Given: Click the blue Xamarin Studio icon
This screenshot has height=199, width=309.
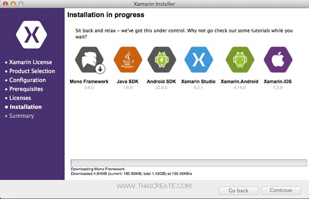Looking at the screenshot, I should pos(199,60).
